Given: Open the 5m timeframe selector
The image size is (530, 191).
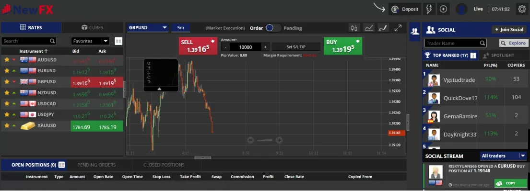Looking at the screenshot, I should point(180,28).
